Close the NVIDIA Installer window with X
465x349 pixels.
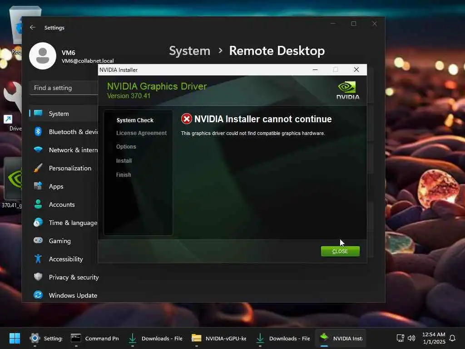coord(356,70)
